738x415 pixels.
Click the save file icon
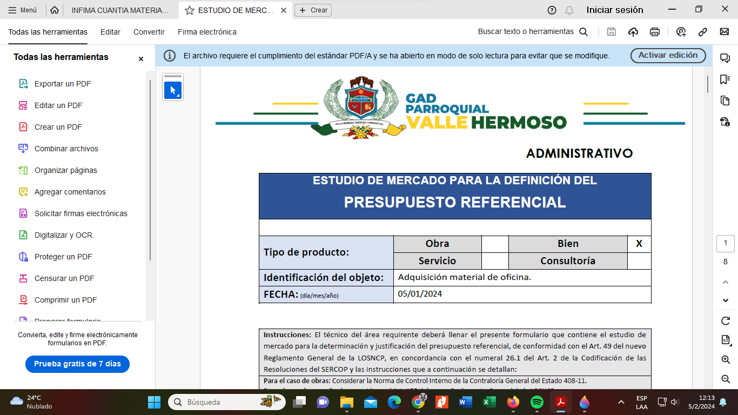612,32
